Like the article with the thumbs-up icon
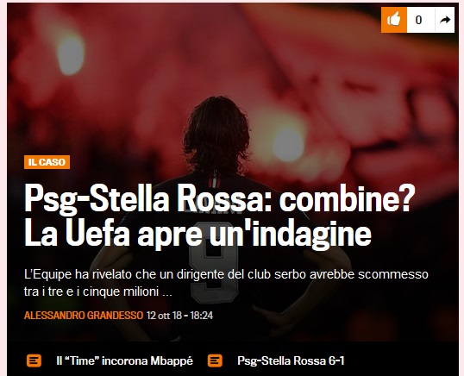The image size is (464, 376). (394, 20)
